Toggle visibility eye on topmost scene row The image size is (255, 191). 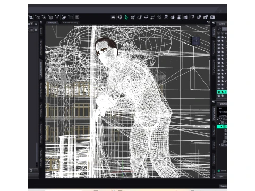219,37
